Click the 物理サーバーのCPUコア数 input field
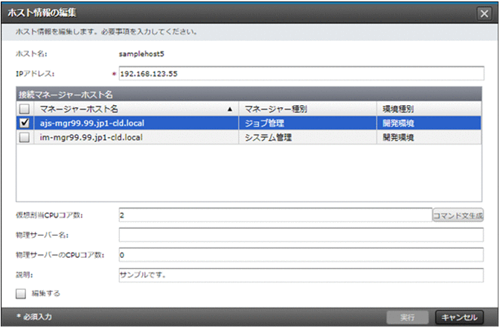This screenshot has height=328, width=500. coord(301,255)
